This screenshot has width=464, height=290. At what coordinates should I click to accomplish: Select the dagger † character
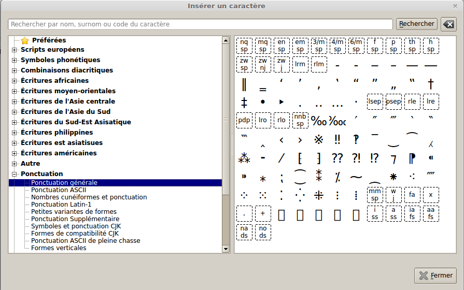(431, 84)
